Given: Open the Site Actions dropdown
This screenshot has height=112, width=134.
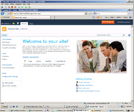Looking at the screenshot, I should [6, 24].
